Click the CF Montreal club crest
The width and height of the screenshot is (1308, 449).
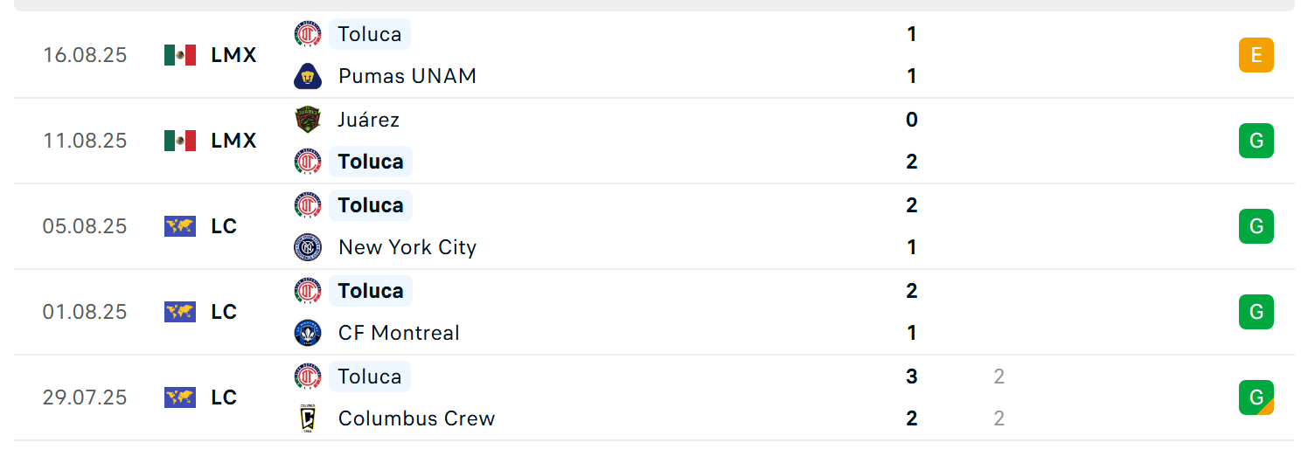pos(308,333)
